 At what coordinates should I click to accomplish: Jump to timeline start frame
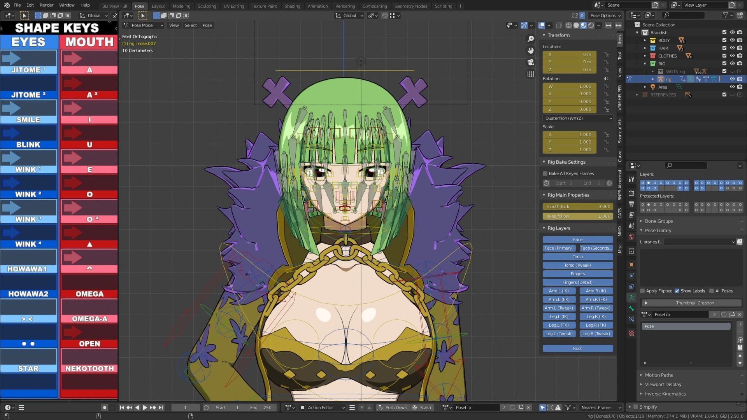pos(122,408)
